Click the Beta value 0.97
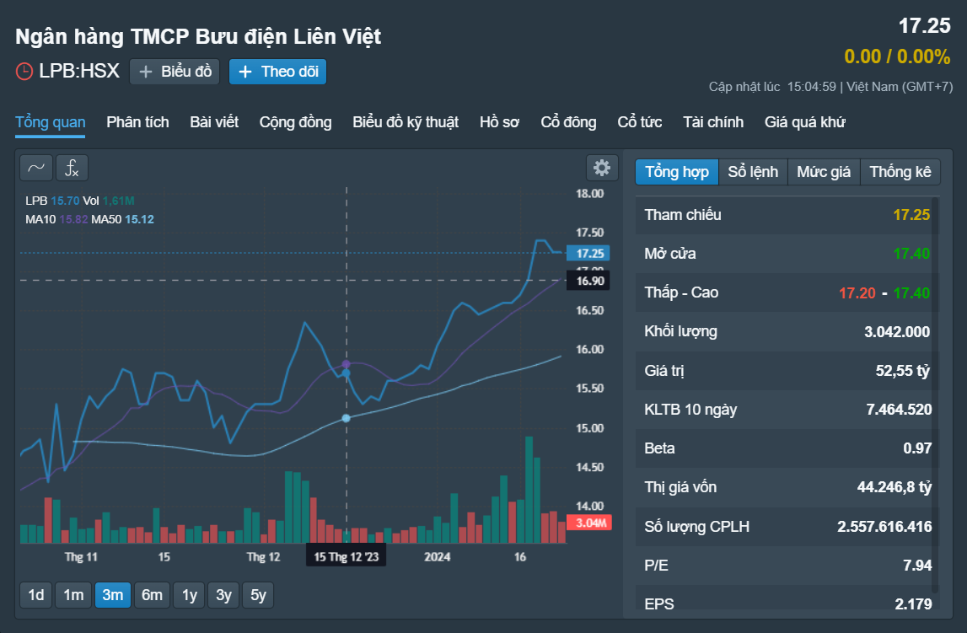 (x=917, y=448)
